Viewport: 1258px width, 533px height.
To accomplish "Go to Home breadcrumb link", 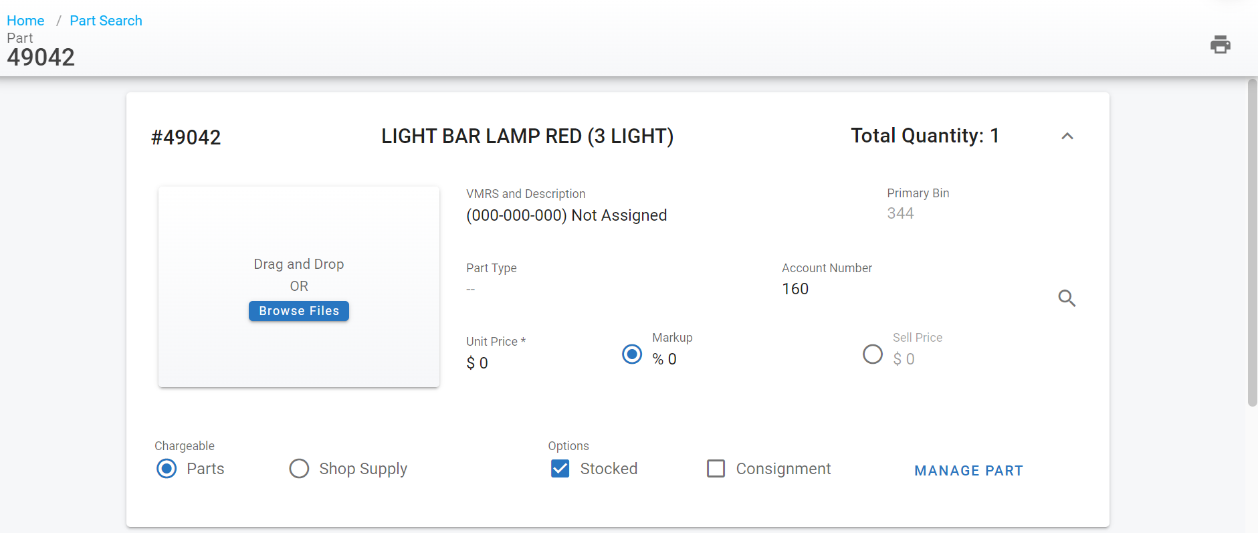I will tap(25, 21).
